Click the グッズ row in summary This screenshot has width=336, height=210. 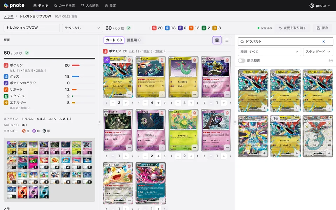tap(49, 76)
